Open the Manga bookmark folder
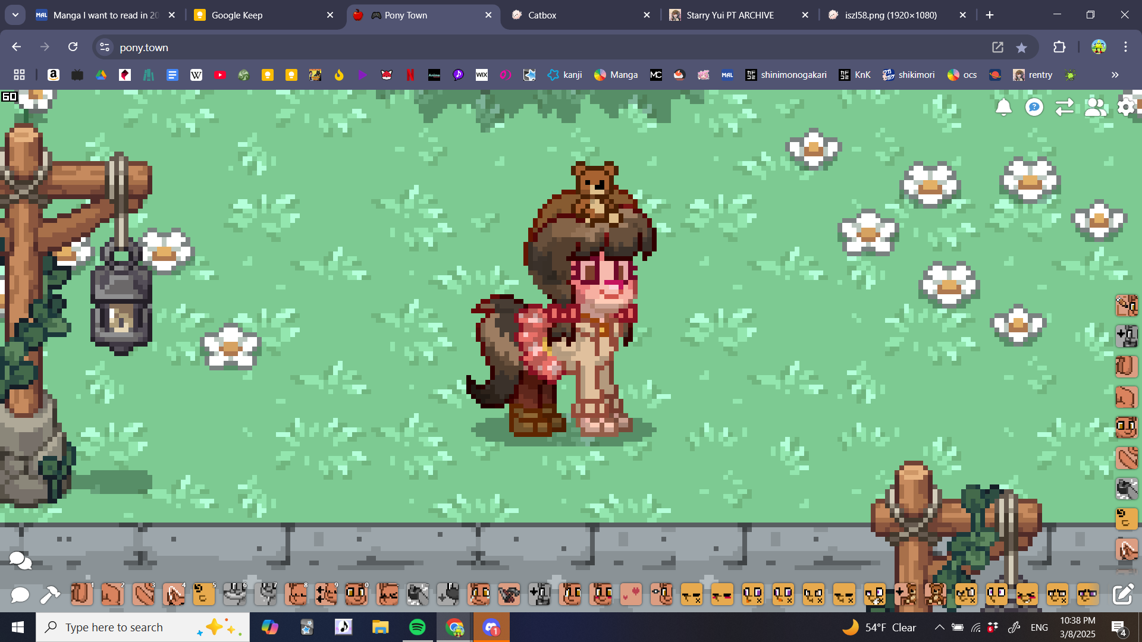 click(616, 75)
